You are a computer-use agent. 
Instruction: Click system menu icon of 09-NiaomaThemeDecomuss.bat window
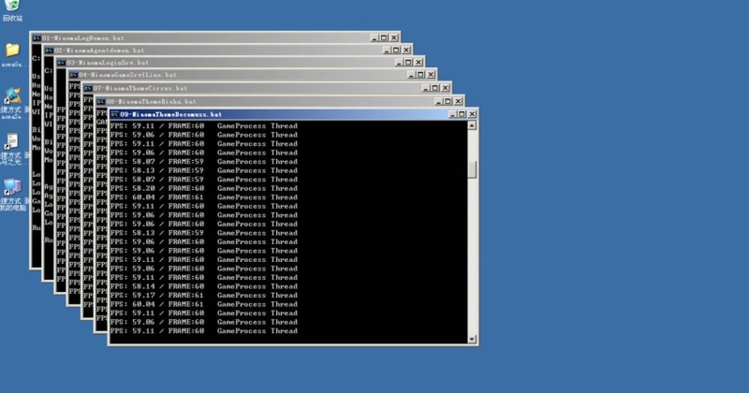pyautogui.click(x=114, y=113)
